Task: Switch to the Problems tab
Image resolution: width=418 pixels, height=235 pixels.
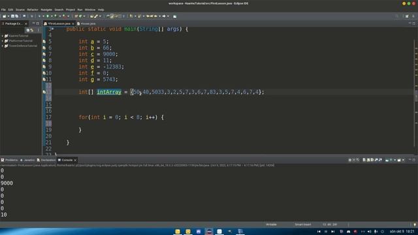Action: 9,160
